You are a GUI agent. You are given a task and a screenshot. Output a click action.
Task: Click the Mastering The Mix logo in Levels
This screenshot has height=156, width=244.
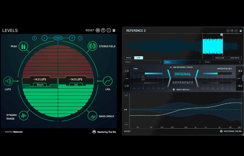(x=94, y=132)
